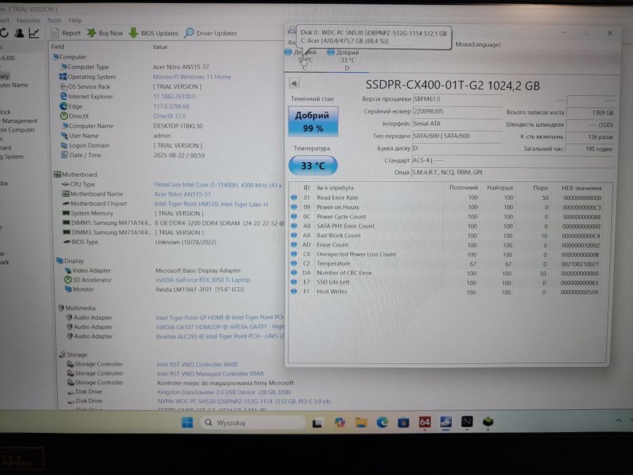
Task: Click the Operating System row Windows icon
Action: click(x=63, y=76)
